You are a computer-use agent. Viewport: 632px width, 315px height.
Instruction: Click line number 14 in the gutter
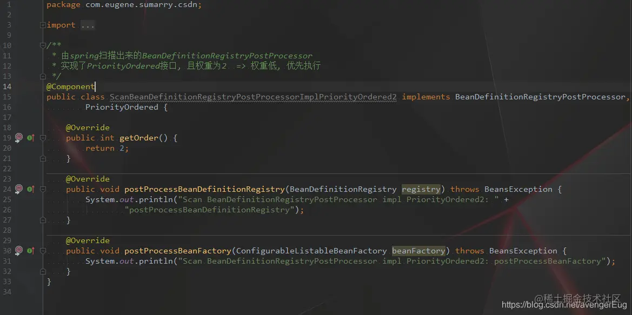7,86
